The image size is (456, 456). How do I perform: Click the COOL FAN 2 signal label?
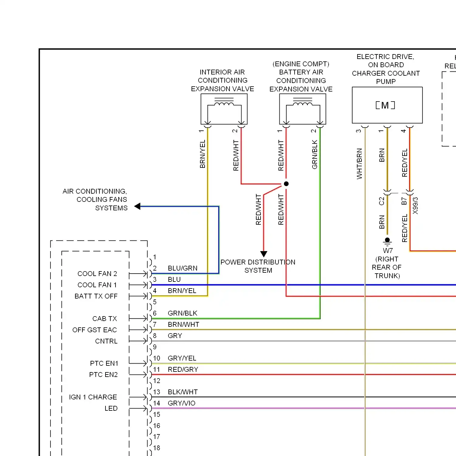97,274
